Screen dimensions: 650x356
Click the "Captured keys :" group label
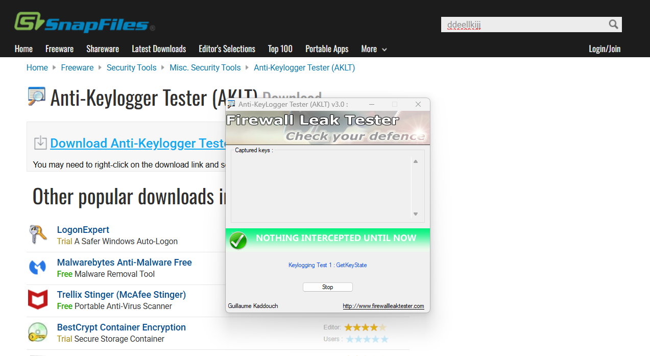pos(254,150)
